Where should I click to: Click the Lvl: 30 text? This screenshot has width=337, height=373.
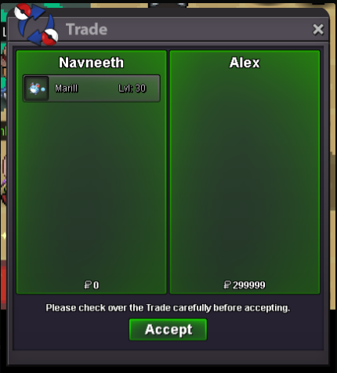tap(132, 89)
